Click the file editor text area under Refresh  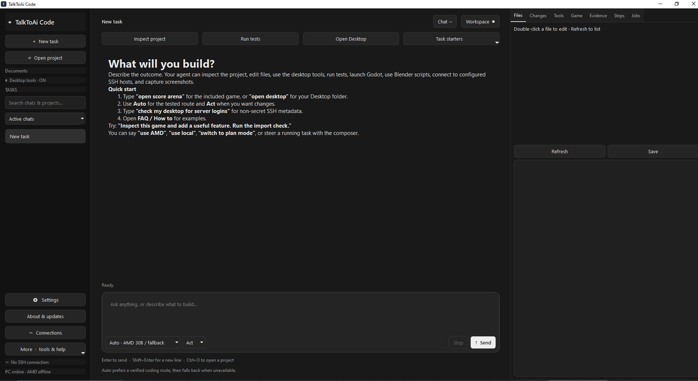[605, 269]
